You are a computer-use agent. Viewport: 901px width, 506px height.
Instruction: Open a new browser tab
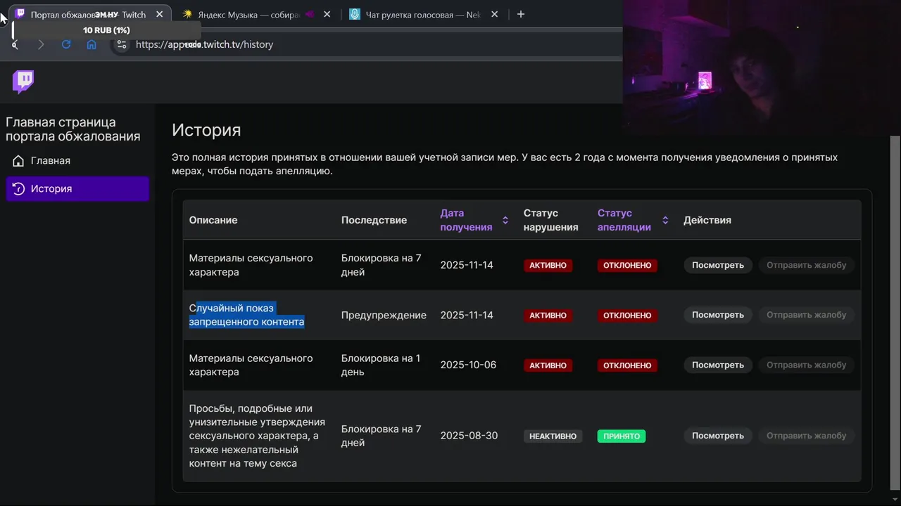point(521,14)
